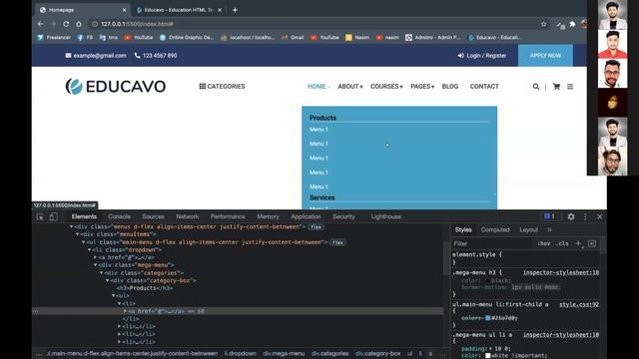Viewport: 639px width, 359px height.
Task: Expand the ABOUT menu
Action: (x=350, y=87)
